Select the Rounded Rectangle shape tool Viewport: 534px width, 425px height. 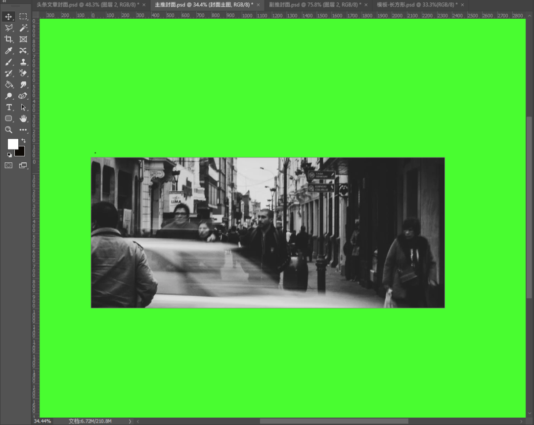8,118
